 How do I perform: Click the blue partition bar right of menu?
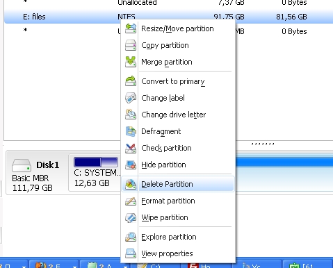(284, 162)
